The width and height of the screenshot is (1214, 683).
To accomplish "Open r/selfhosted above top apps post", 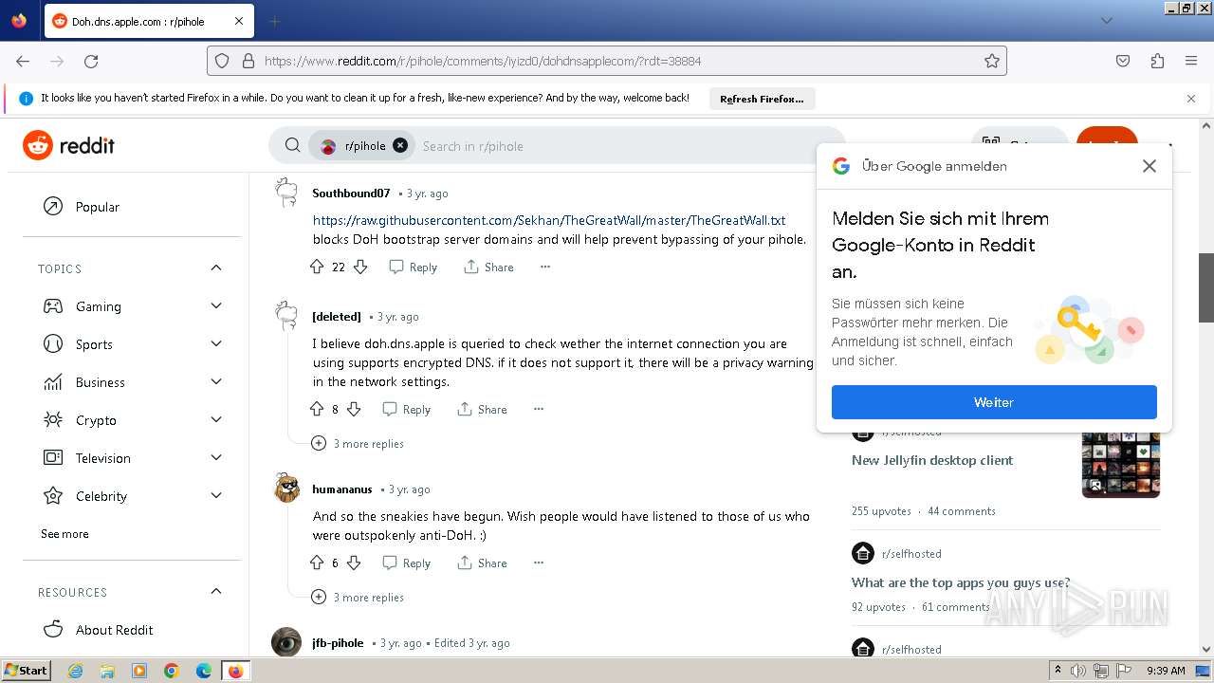I will click(x=911, y=554).
